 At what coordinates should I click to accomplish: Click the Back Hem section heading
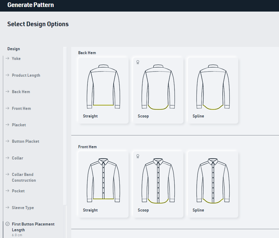87,53
